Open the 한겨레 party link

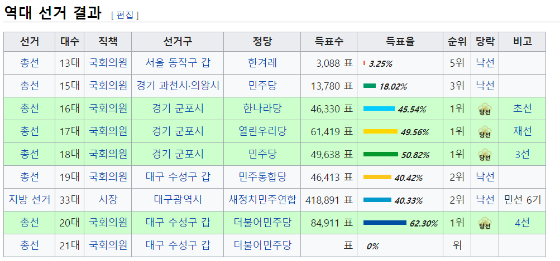coord(262,63)
